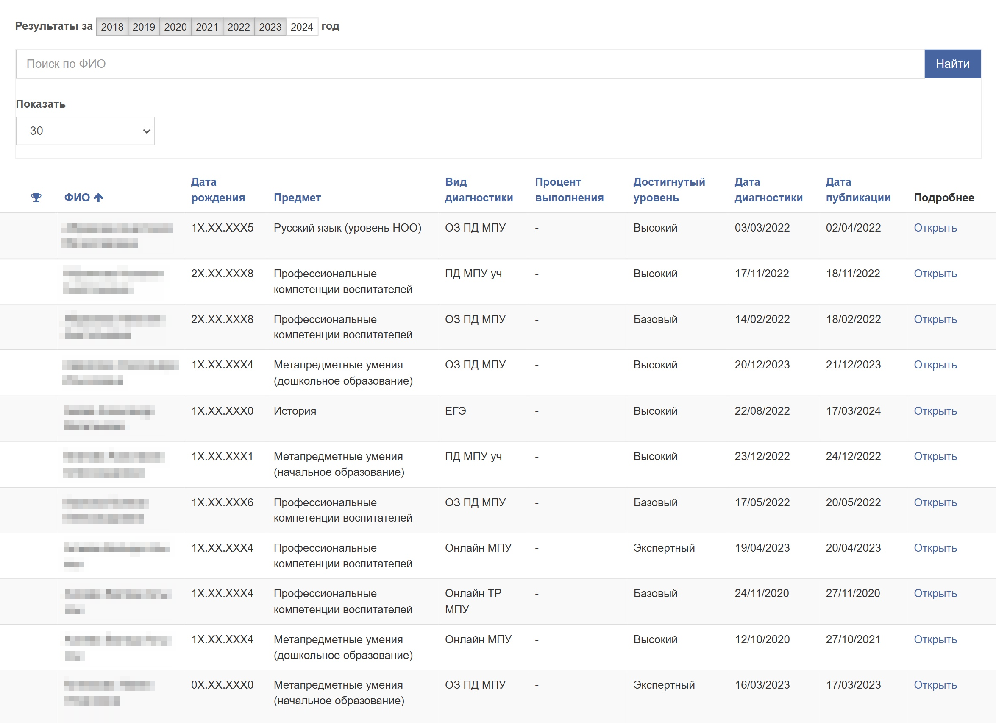Image resolution: width=996 pixels, height=723 pixels.
Task: Click diagnostic date 16/03/2023
Action: (x=762, y=685)
